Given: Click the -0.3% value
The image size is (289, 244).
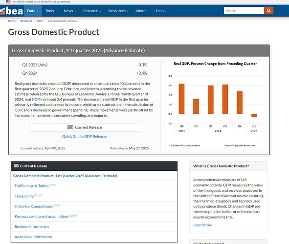Looking at the screenshot, I should (142, 65).
